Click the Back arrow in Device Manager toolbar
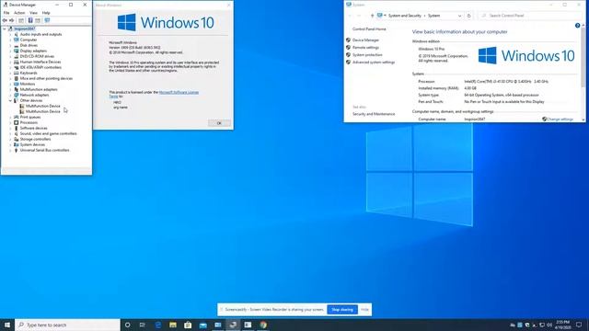This screenshot has height=331, width=589. coord(5,20)
